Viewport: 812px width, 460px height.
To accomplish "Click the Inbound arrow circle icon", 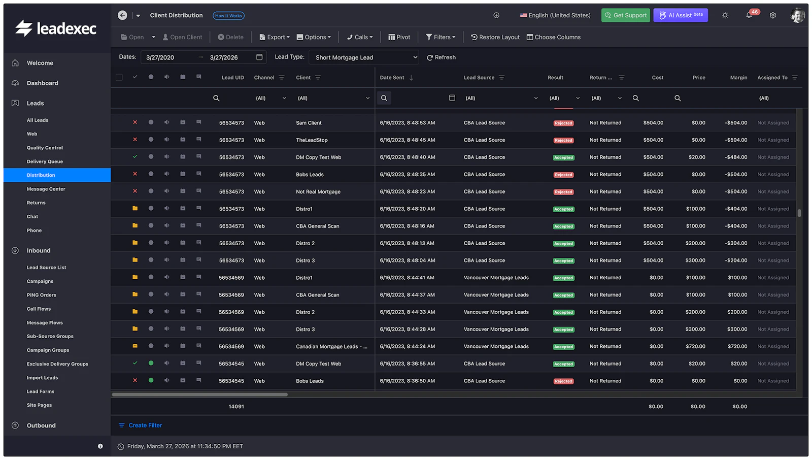I will [15, 250].
